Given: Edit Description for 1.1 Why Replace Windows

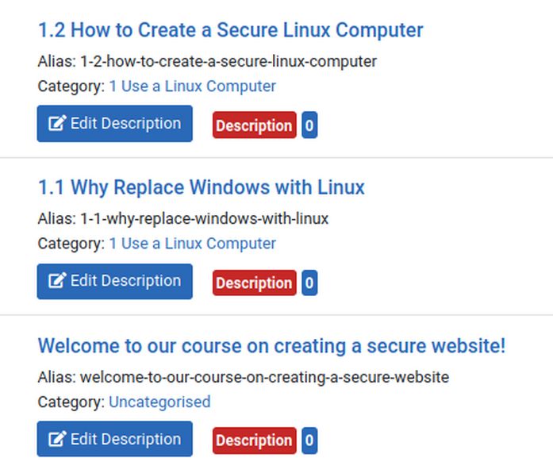Looking at the screenshot, I should point(114,281).
